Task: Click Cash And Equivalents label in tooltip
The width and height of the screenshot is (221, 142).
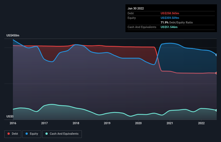Action: pyautogui.click(x=142, y=27)
